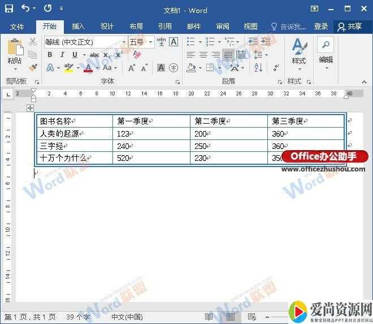Viewport: 373px width, 324px height.
Task: Click the 共享 share button
Action: (x=349, y=27)
